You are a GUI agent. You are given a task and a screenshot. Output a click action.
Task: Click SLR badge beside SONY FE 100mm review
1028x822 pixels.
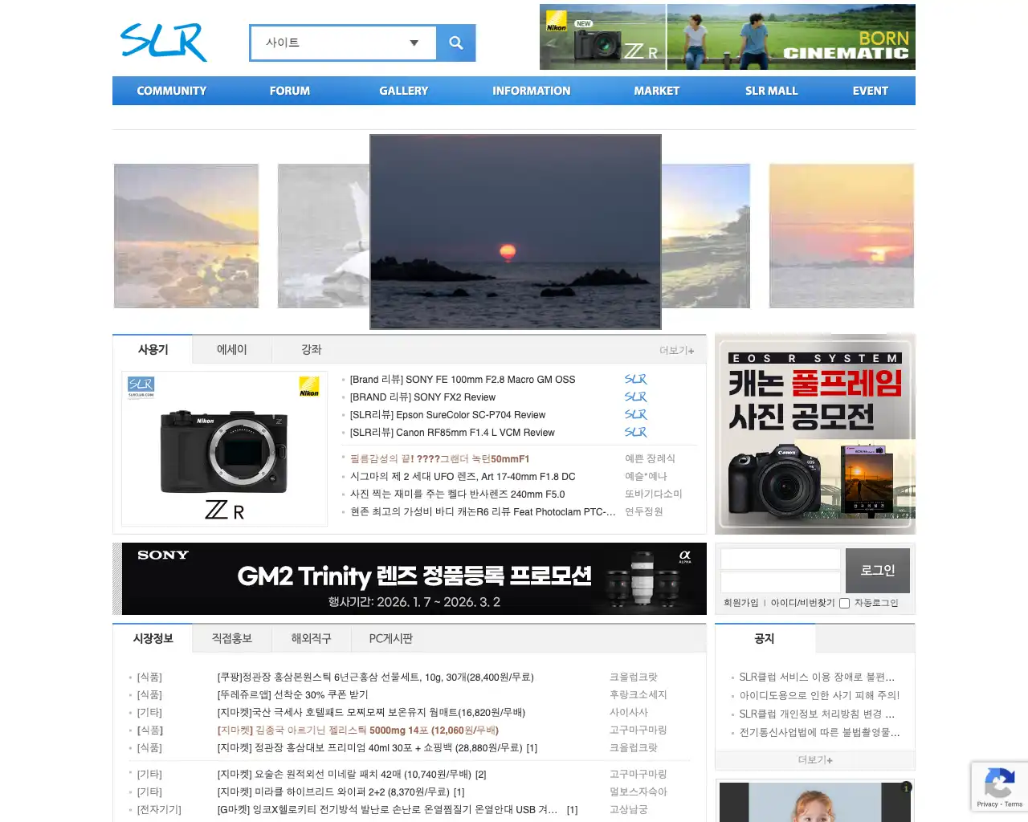[x=635, y=379]
